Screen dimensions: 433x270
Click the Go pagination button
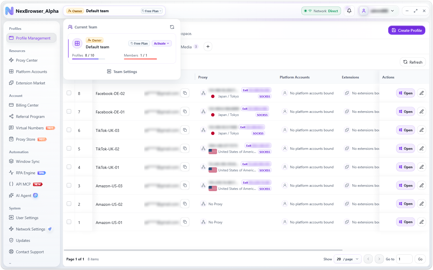(420, 259)
